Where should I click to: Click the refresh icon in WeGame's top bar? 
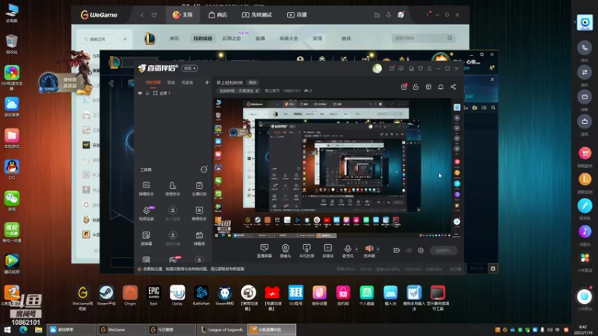click(x=154, y=15)
